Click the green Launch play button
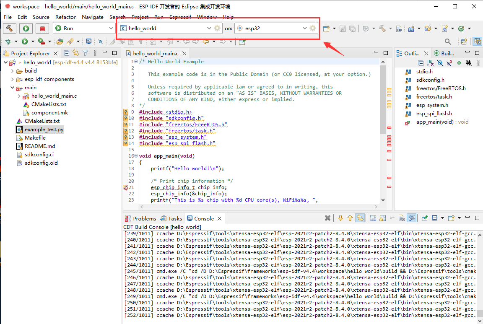The image size is (483, 324). tap(26, 29)
